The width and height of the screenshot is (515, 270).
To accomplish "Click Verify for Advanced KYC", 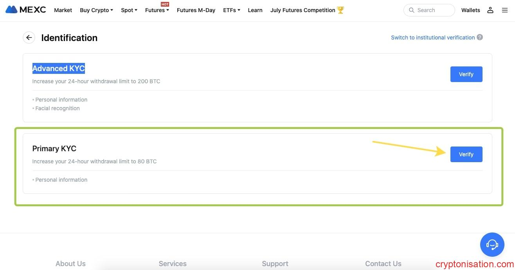I will coord(466,74).
